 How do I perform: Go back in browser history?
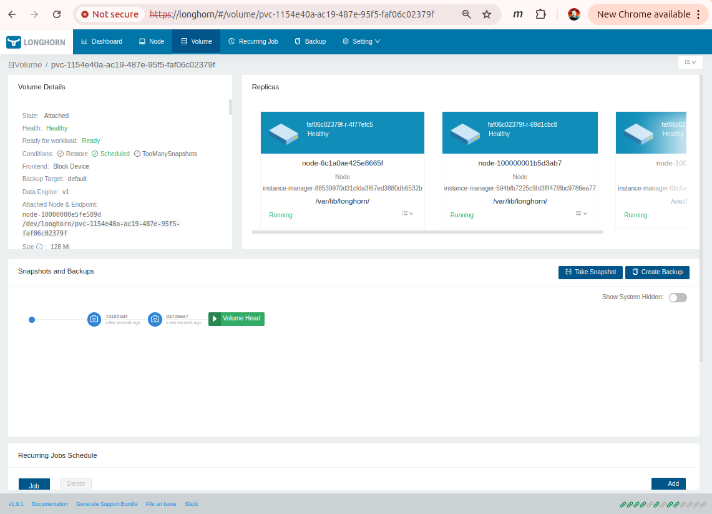[12, 14]
